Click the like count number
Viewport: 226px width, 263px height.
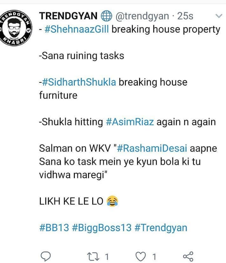pos(154,257)
